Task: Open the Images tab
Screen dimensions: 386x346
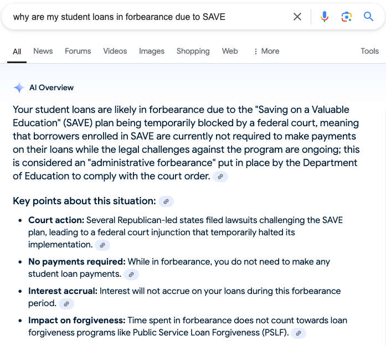Action: (152, 51)
